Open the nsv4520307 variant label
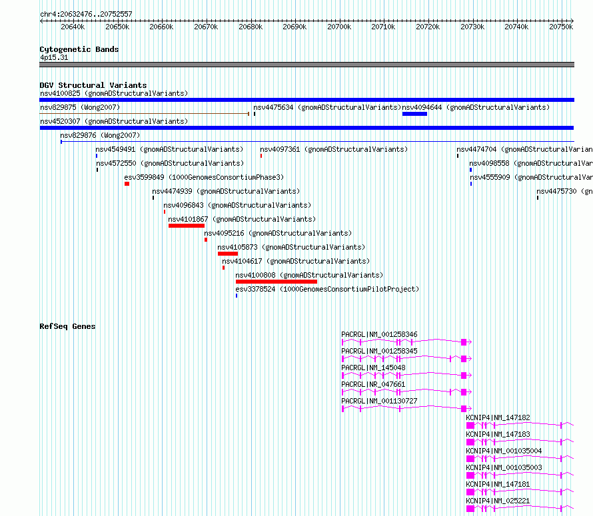 [114, 121]
